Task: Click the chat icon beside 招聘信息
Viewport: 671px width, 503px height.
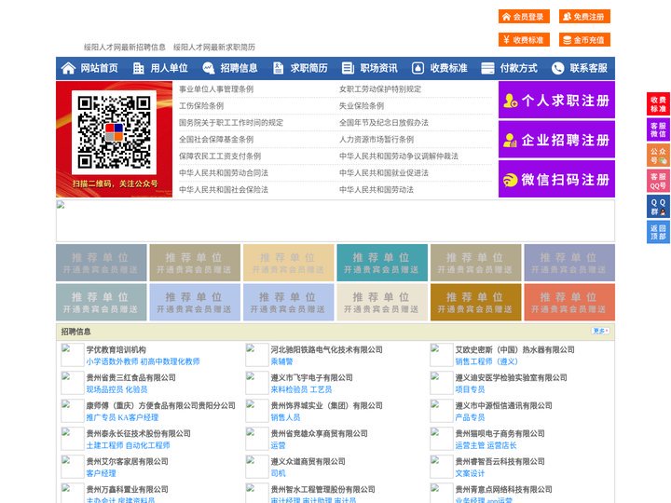Action: (x=209, y=68)
